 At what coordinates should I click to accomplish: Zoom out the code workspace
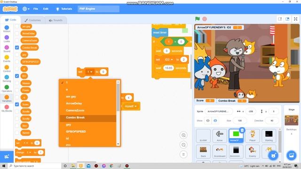tap(183, 145)
